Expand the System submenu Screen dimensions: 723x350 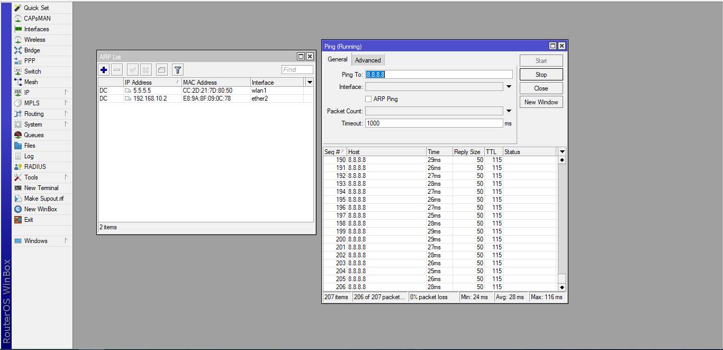pos(66,124)
